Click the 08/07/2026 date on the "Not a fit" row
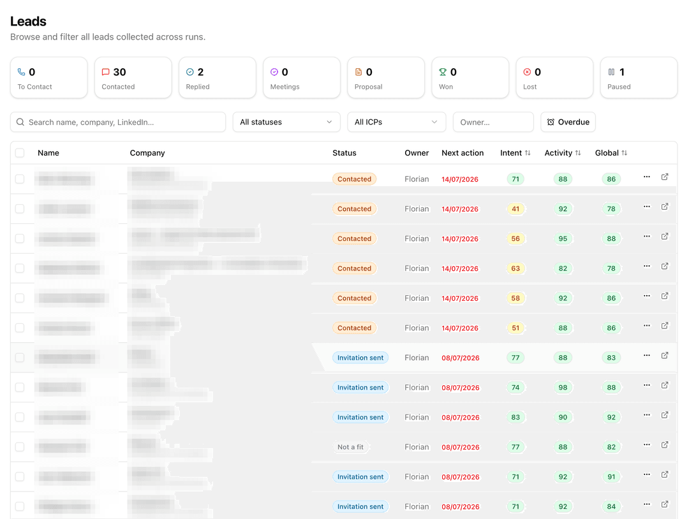689x519 pixels. click(461, 447)
